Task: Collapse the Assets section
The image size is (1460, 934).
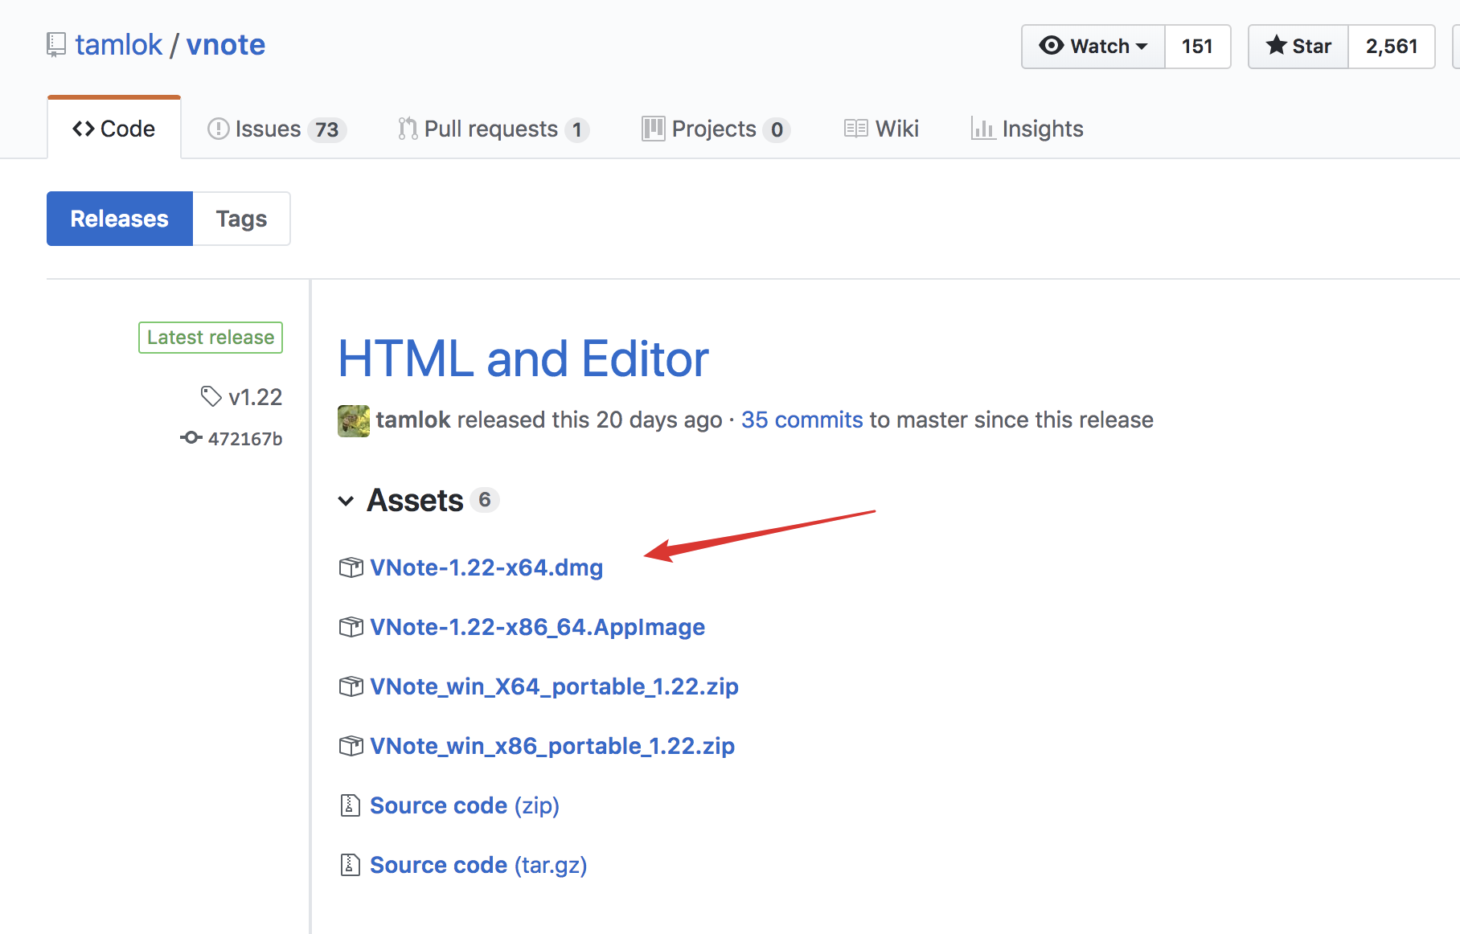Action: click(x=346, y=501)
